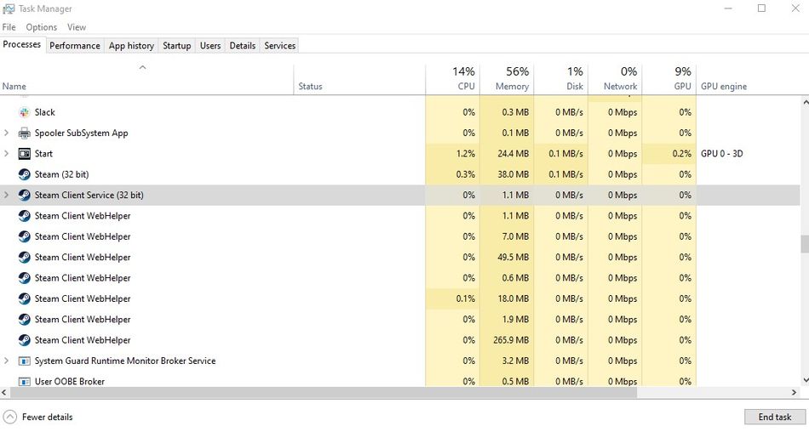Click the Slack process icon
The height and width of the screenshot is (432, 809).
coord(24,112)
